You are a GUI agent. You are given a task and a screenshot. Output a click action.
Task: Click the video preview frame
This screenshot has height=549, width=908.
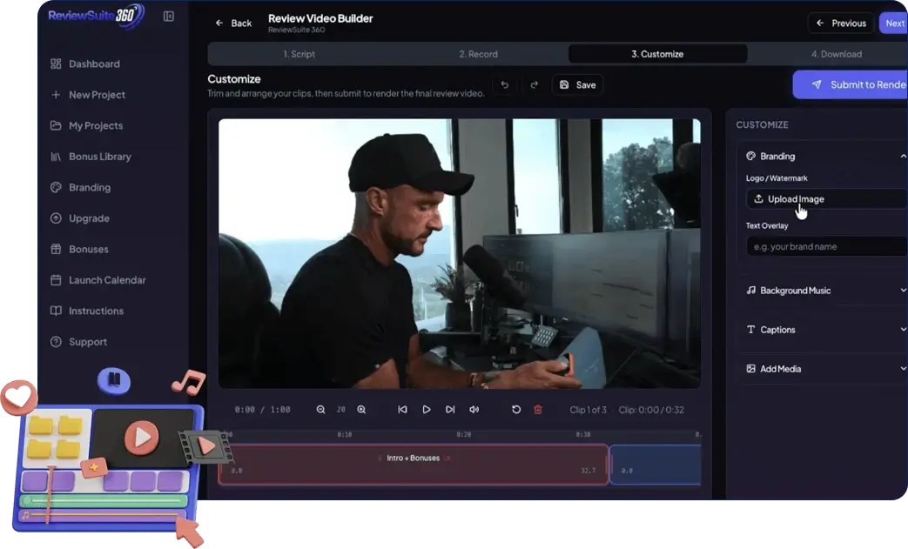click(x=459, y=253)
